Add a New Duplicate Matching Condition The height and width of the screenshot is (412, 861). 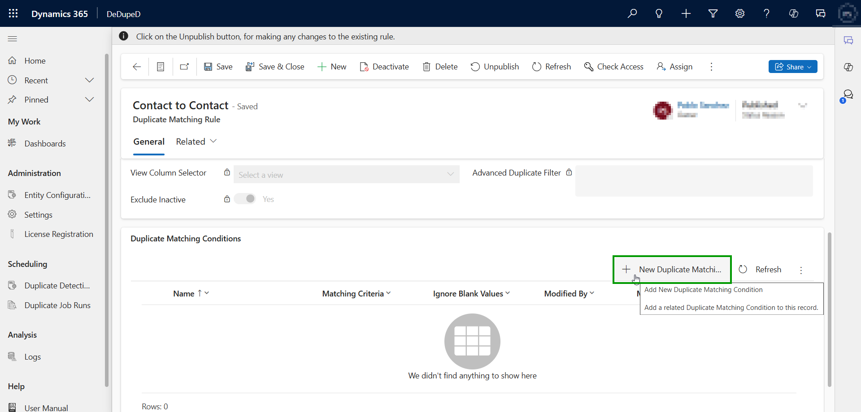(672, 269)
